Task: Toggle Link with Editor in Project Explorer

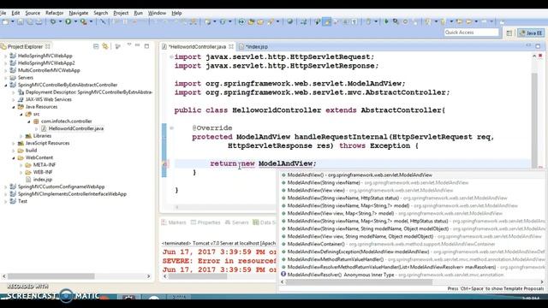Action: [105, 46]
